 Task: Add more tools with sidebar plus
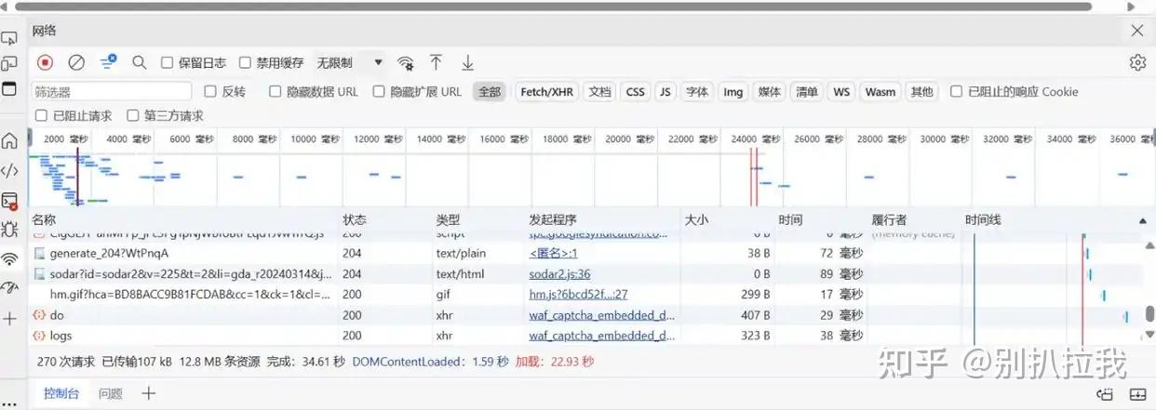coord(9,318)
